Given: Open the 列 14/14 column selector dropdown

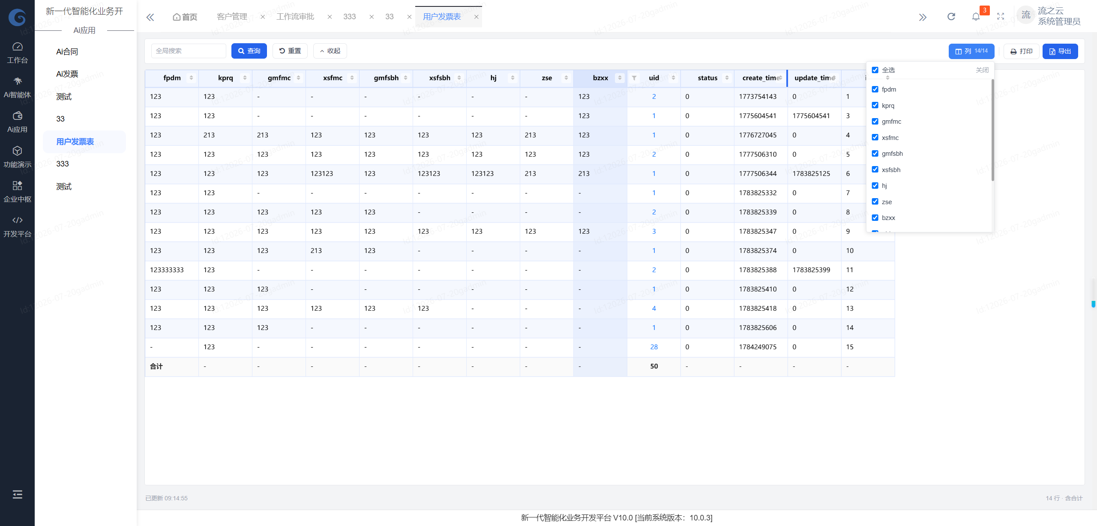Looking at the screenshot, I should coord(971,51).
